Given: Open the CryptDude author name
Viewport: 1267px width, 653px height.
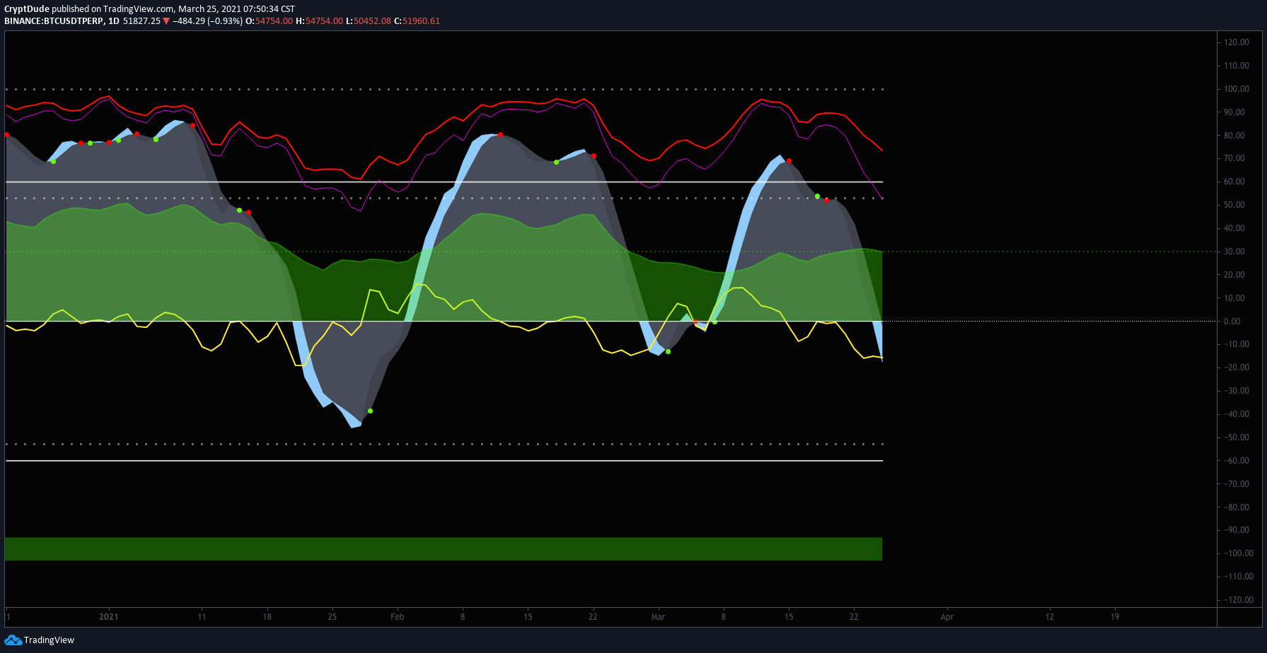Looking at the screenshot, I should [27, 9].
